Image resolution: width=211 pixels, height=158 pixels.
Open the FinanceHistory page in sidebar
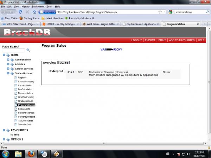(x=25, y=93)
